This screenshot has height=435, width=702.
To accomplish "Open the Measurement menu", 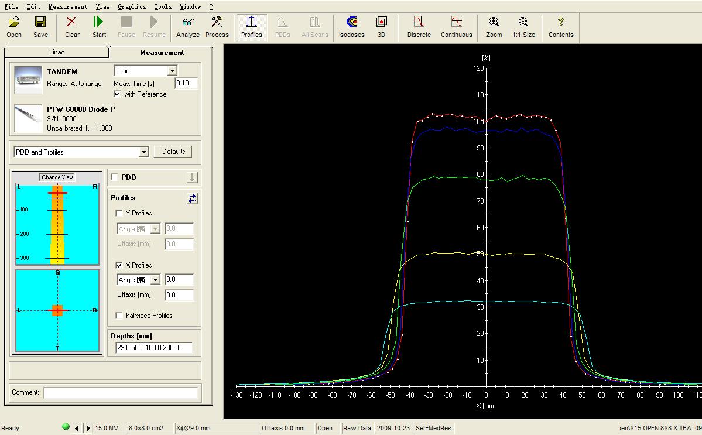I will click(x=68, y=6).
